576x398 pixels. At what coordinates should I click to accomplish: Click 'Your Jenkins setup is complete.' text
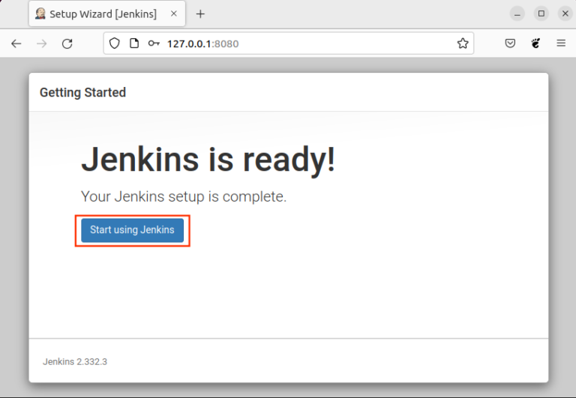click(184, 196)
